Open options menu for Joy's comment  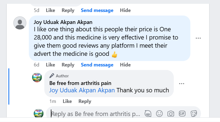tap(198, 38)
